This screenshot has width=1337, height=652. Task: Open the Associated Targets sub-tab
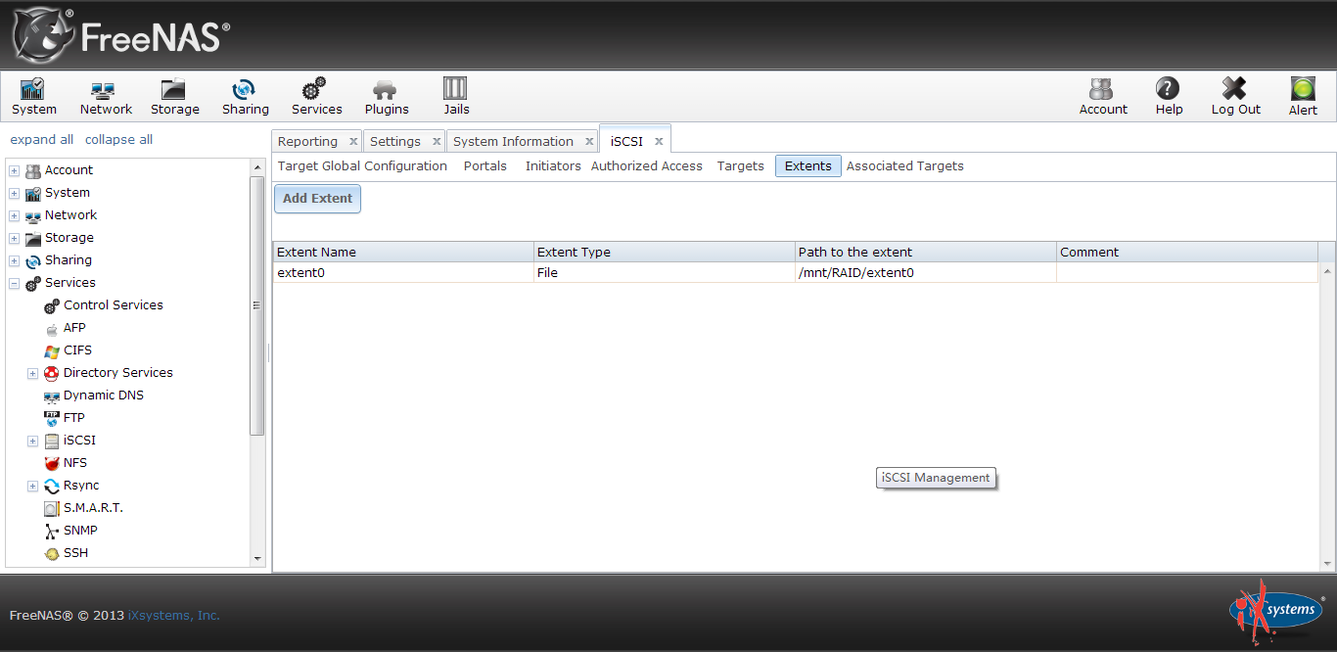905,166
